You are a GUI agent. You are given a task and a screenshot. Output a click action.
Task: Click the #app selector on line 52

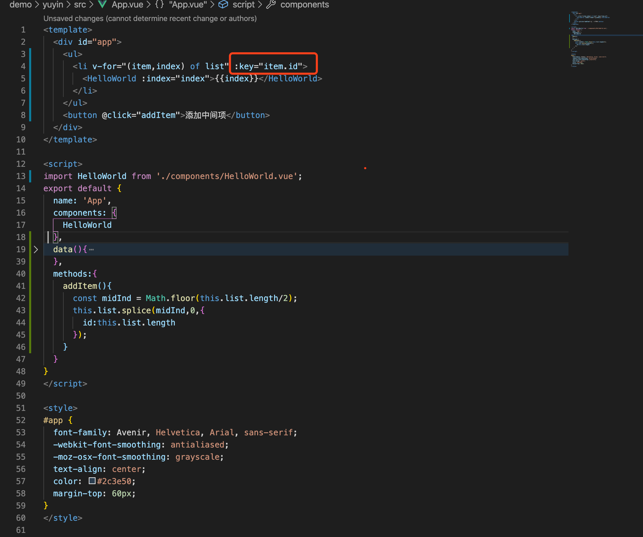coord(53,420)
